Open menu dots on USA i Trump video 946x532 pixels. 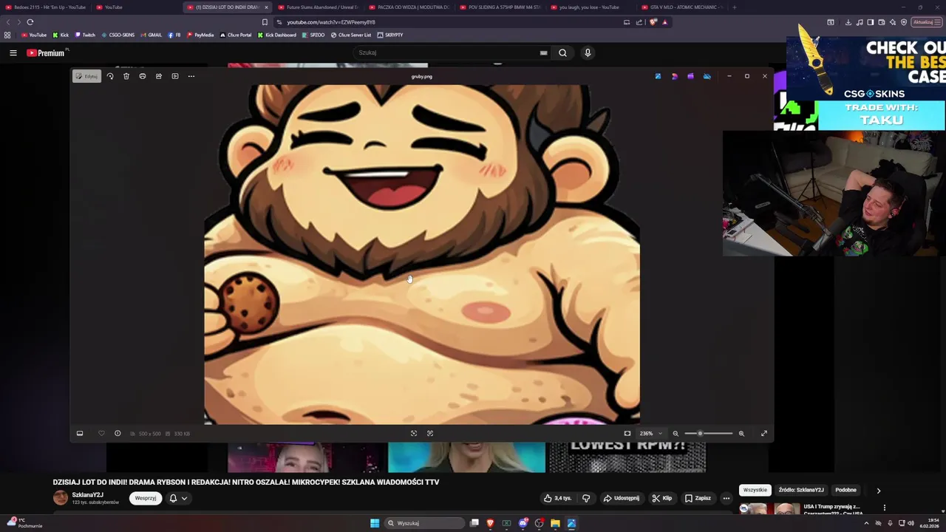point(884,508)
